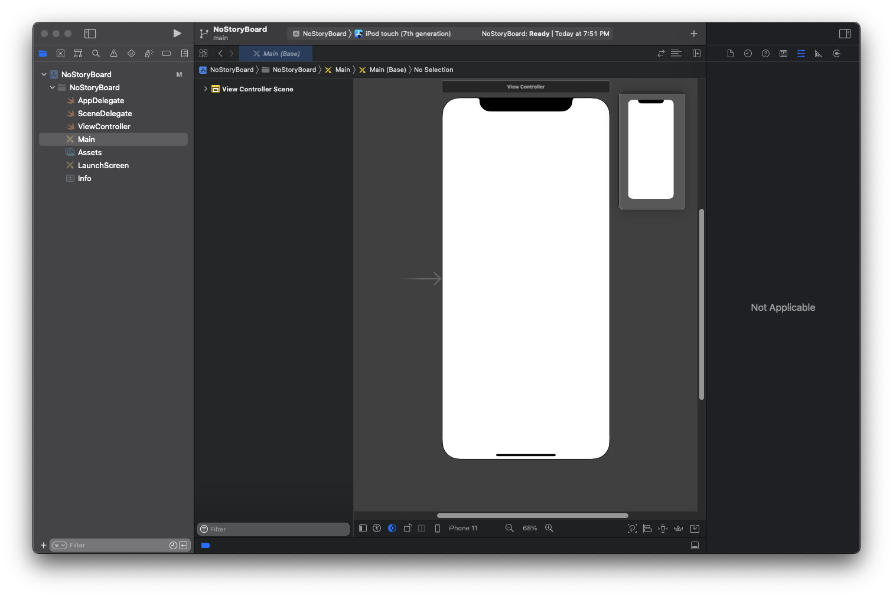Image resolution: width=893 pixels, height=597 pixels.
Task: Hide the document outline panel
Action: point(363,528)
